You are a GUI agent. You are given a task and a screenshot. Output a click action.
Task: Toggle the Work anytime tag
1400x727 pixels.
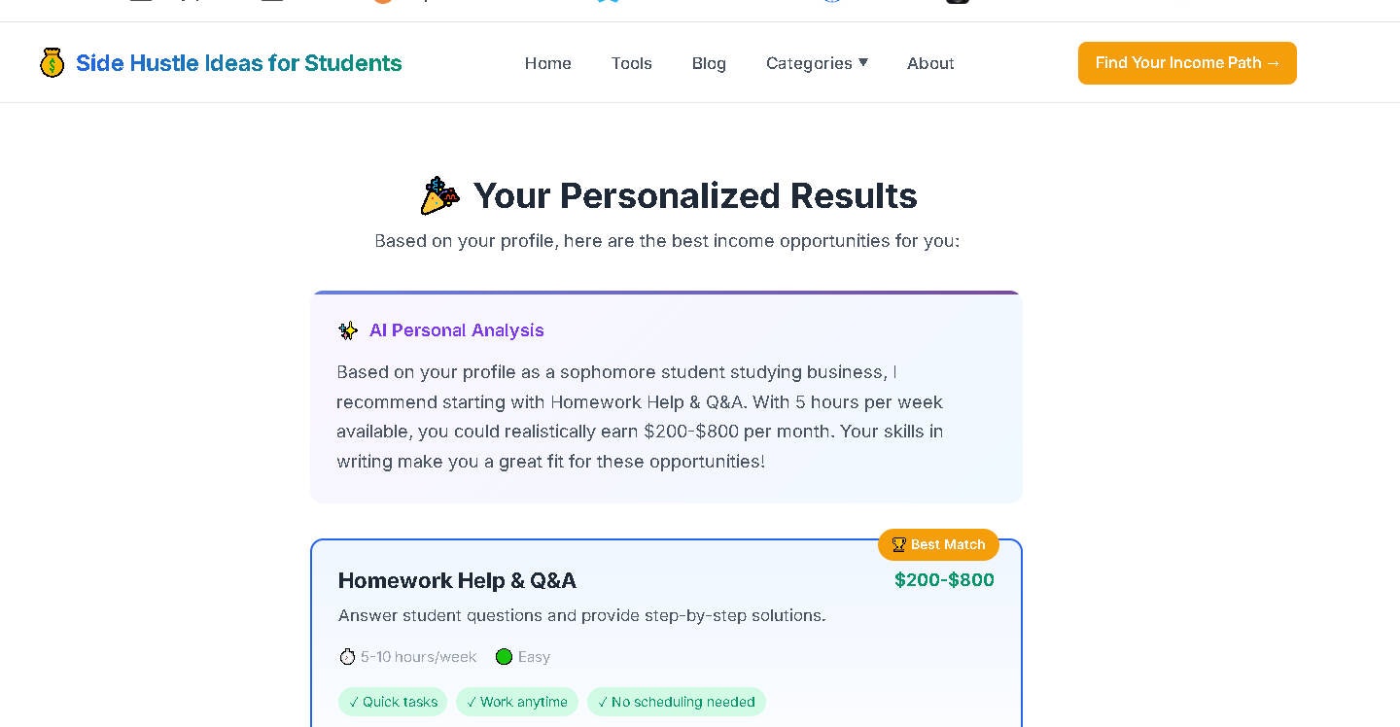pyautogui.click(x=517, y=702)
